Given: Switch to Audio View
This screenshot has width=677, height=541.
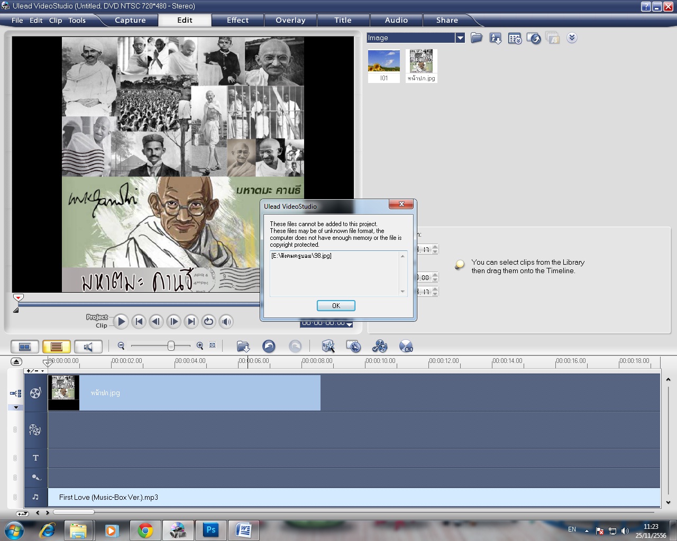Looking at the screenshot, I should 88,347.
